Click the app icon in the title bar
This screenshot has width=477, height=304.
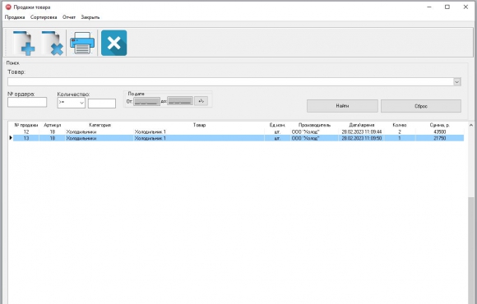(8, 7)
